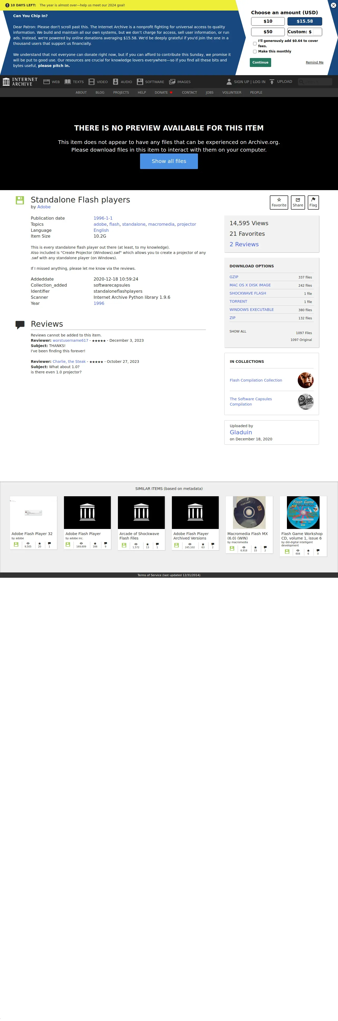
Task: Click the 1996 year link
Action: pyautogui.click(x=98, y=304)
